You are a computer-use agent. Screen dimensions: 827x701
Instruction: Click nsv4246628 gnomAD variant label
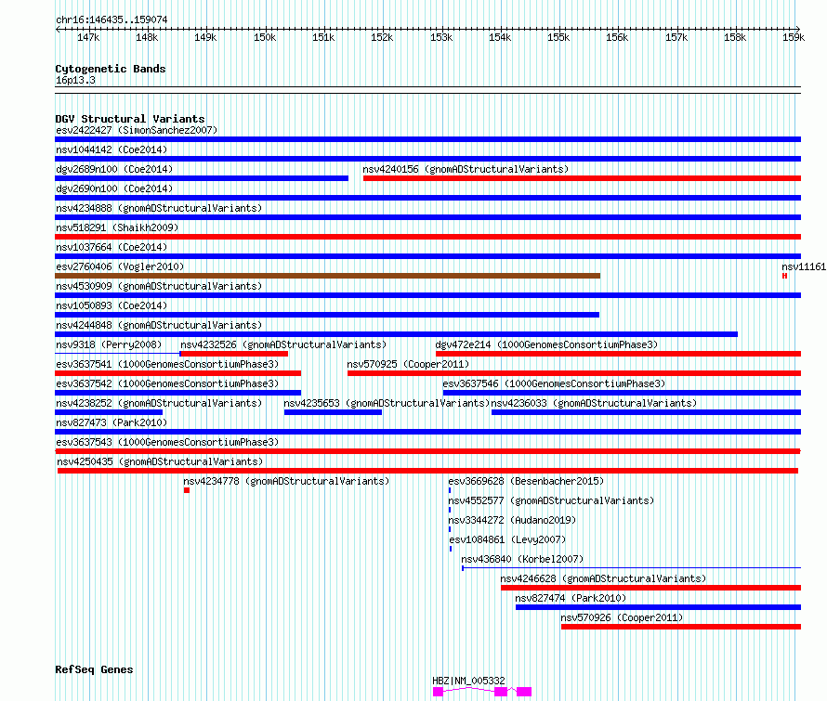click(603, 578)
